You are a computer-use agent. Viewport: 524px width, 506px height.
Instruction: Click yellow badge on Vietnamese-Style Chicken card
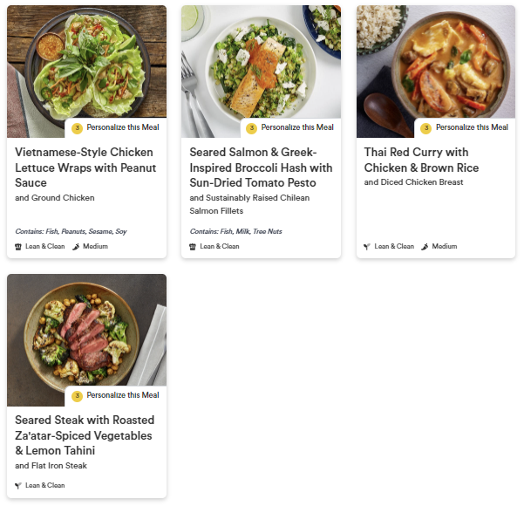coord(77,128)
